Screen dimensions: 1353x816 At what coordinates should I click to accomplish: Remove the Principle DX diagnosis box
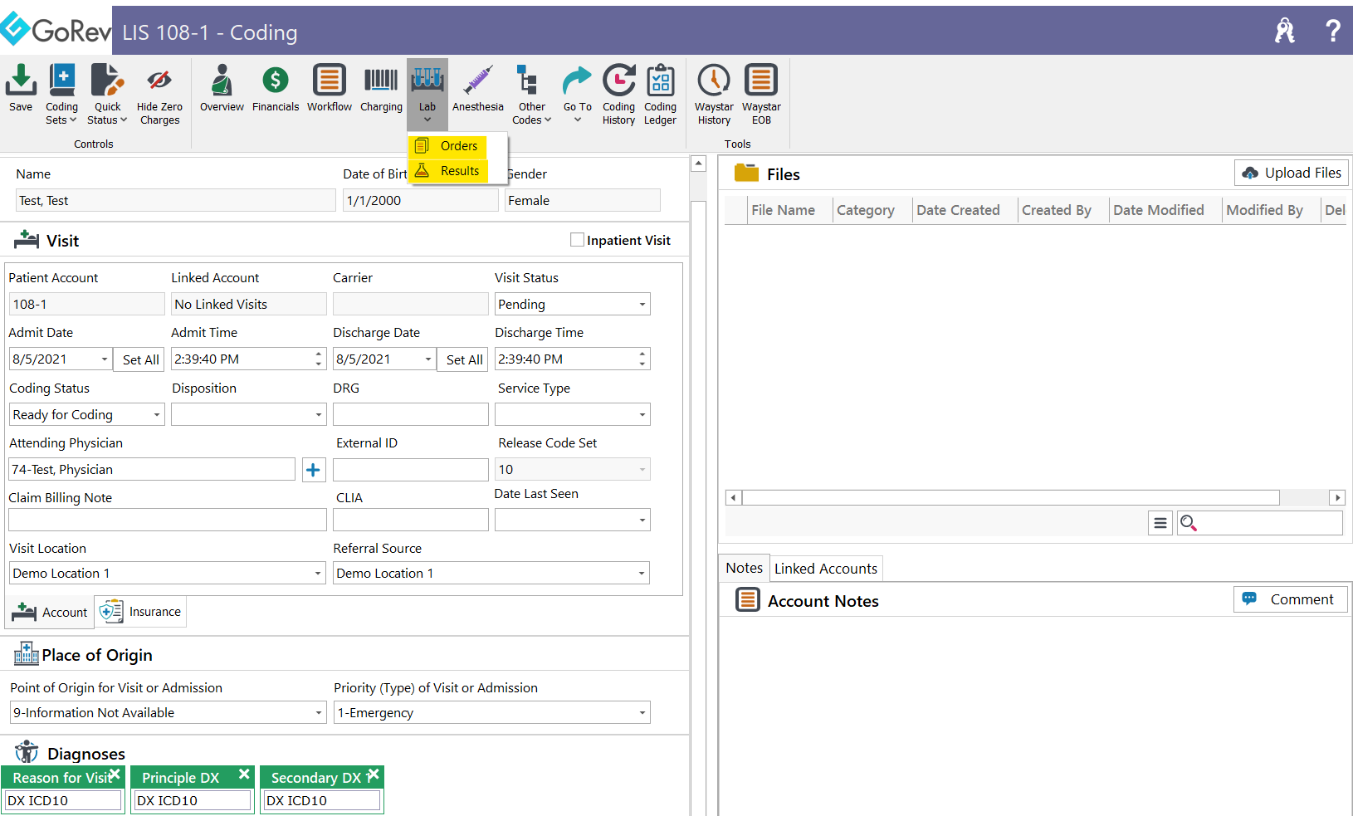point(244,774)
